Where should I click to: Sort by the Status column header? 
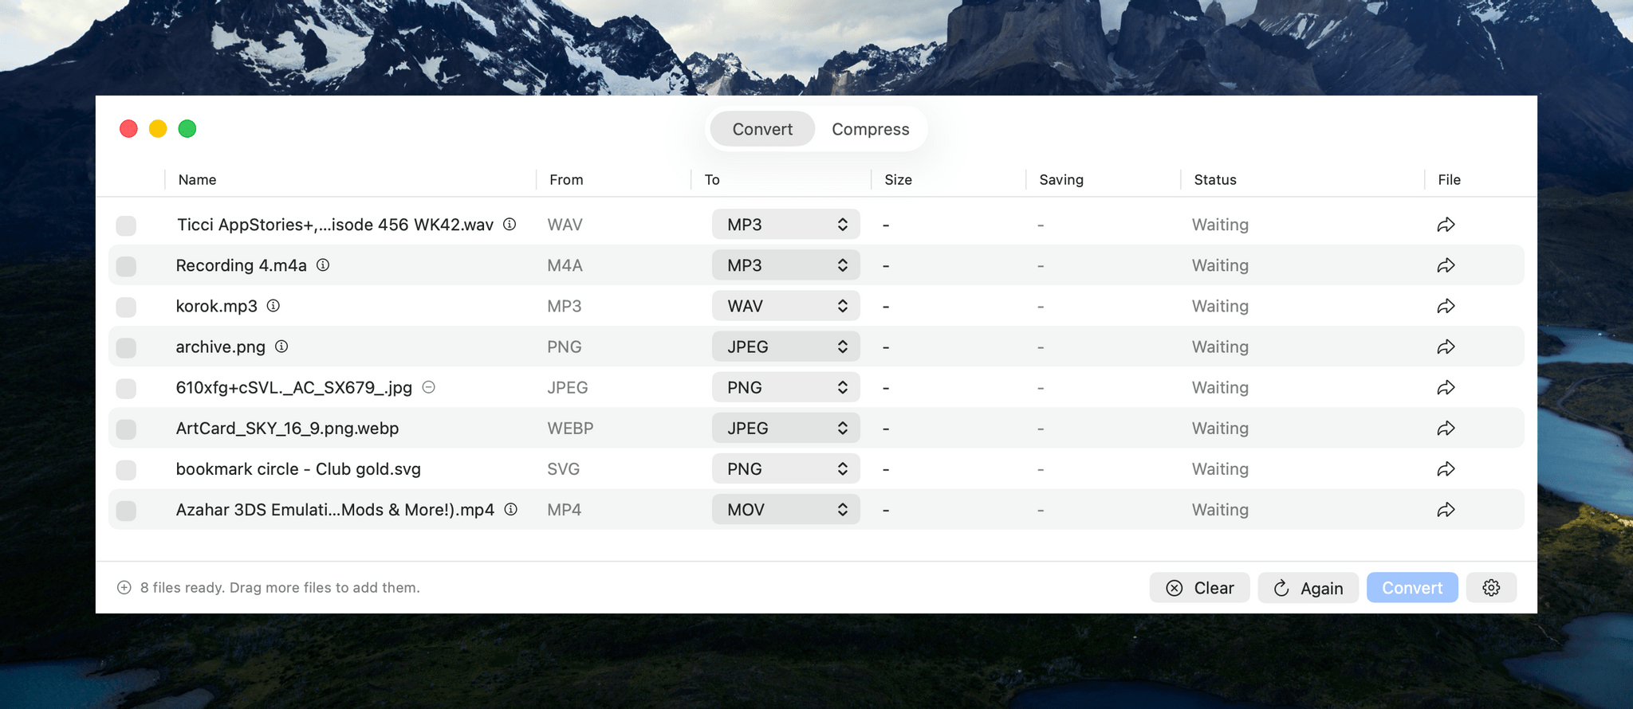[1215, 180]
